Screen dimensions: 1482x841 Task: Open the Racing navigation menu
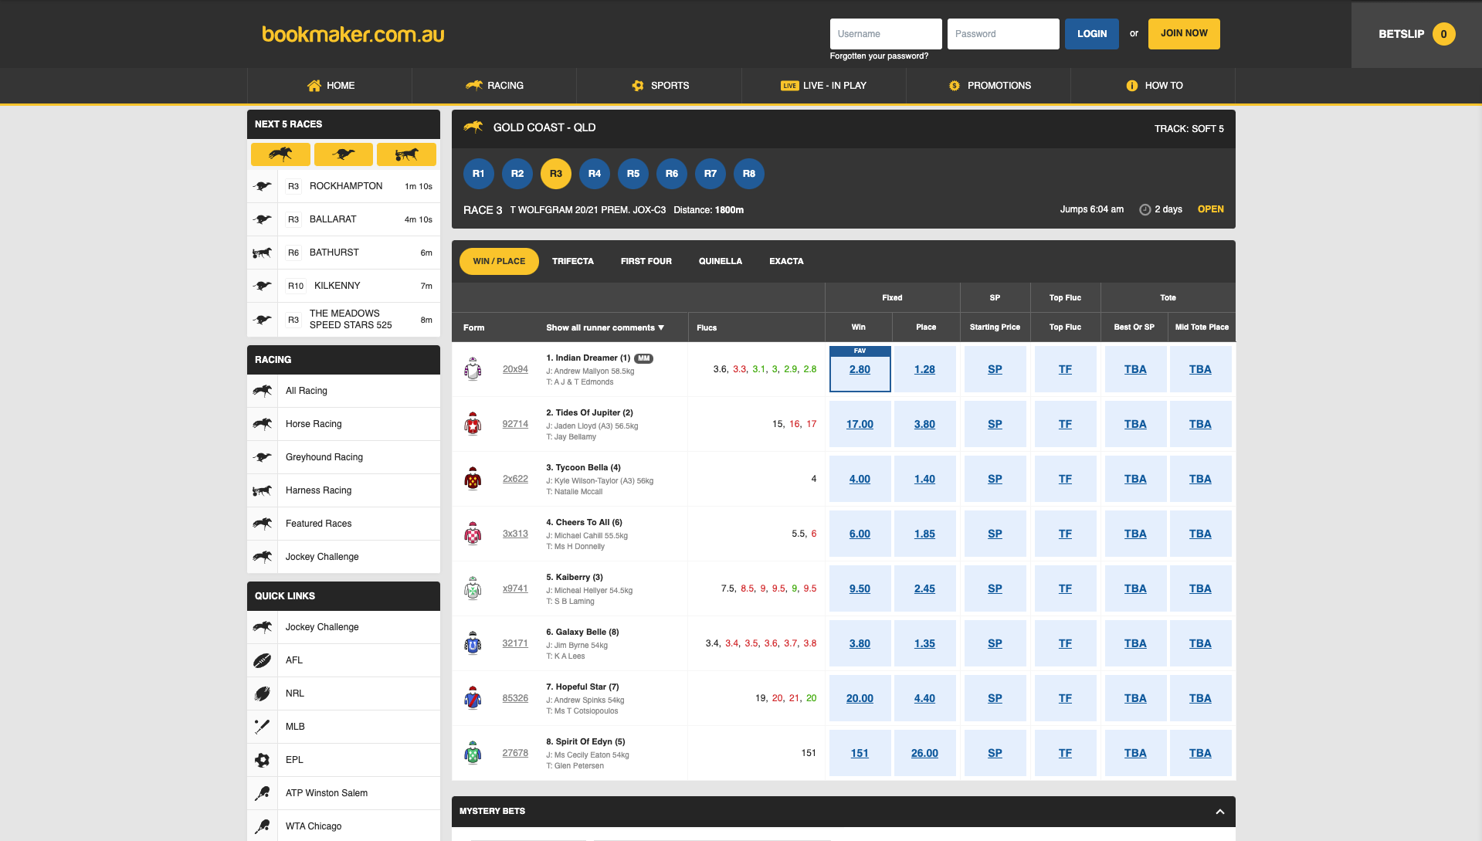point(494,86)
